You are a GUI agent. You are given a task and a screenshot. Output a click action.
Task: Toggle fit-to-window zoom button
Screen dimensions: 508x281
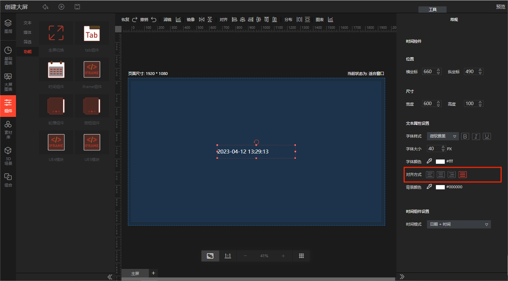point(210,256)
